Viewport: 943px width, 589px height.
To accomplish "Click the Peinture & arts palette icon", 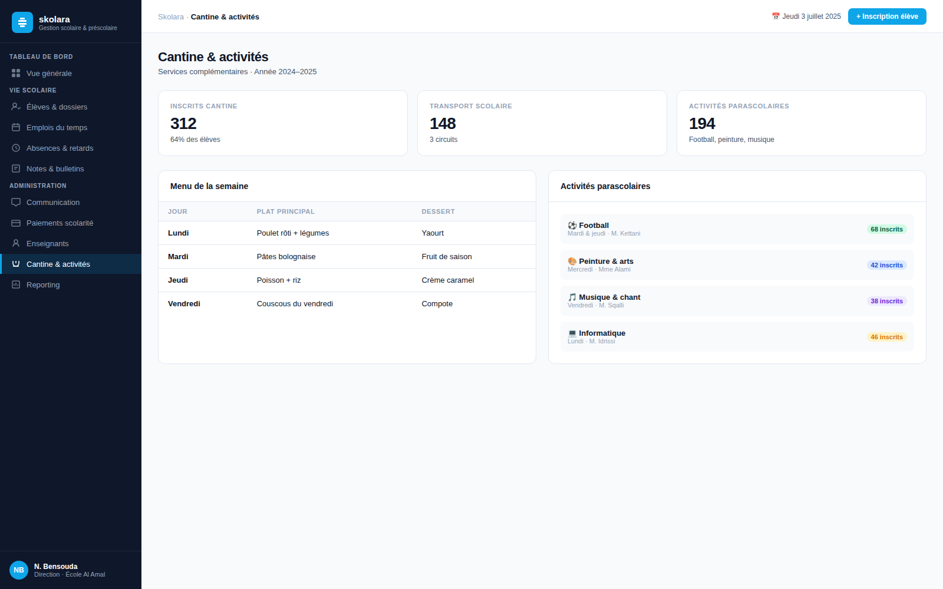I will click(572, 262).
